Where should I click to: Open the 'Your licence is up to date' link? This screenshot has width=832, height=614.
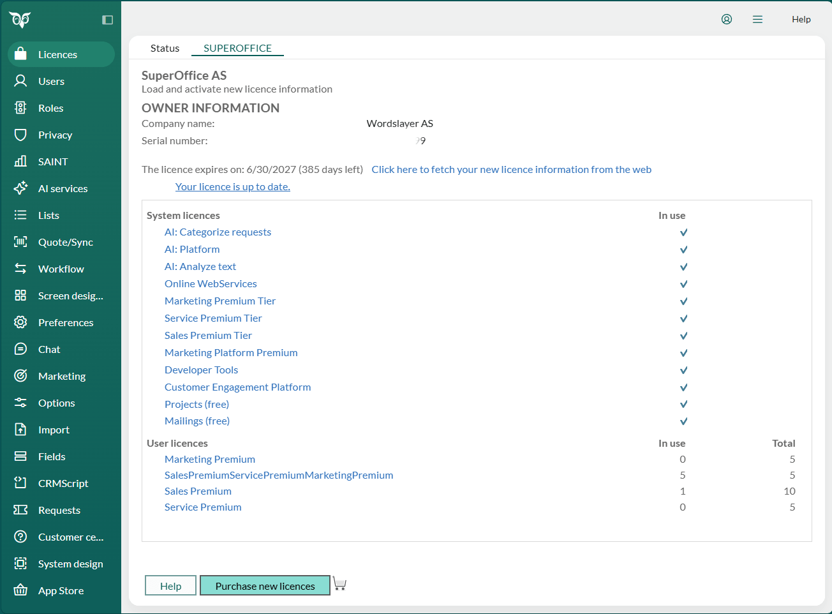point(232,186)
